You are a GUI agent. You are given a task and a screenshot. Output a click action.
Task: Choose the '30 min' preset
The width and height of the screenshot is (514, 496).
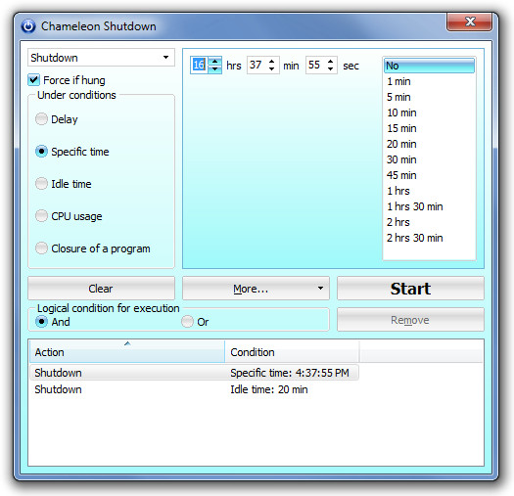tap(429, 159)
